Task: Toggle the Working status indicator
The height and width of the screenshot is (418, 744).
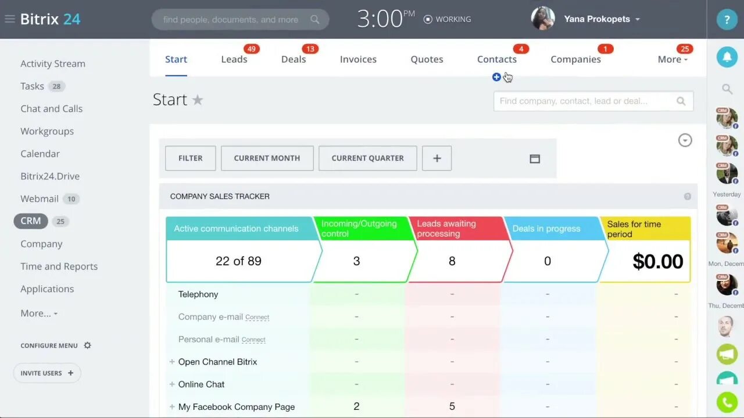Action: 448,19
